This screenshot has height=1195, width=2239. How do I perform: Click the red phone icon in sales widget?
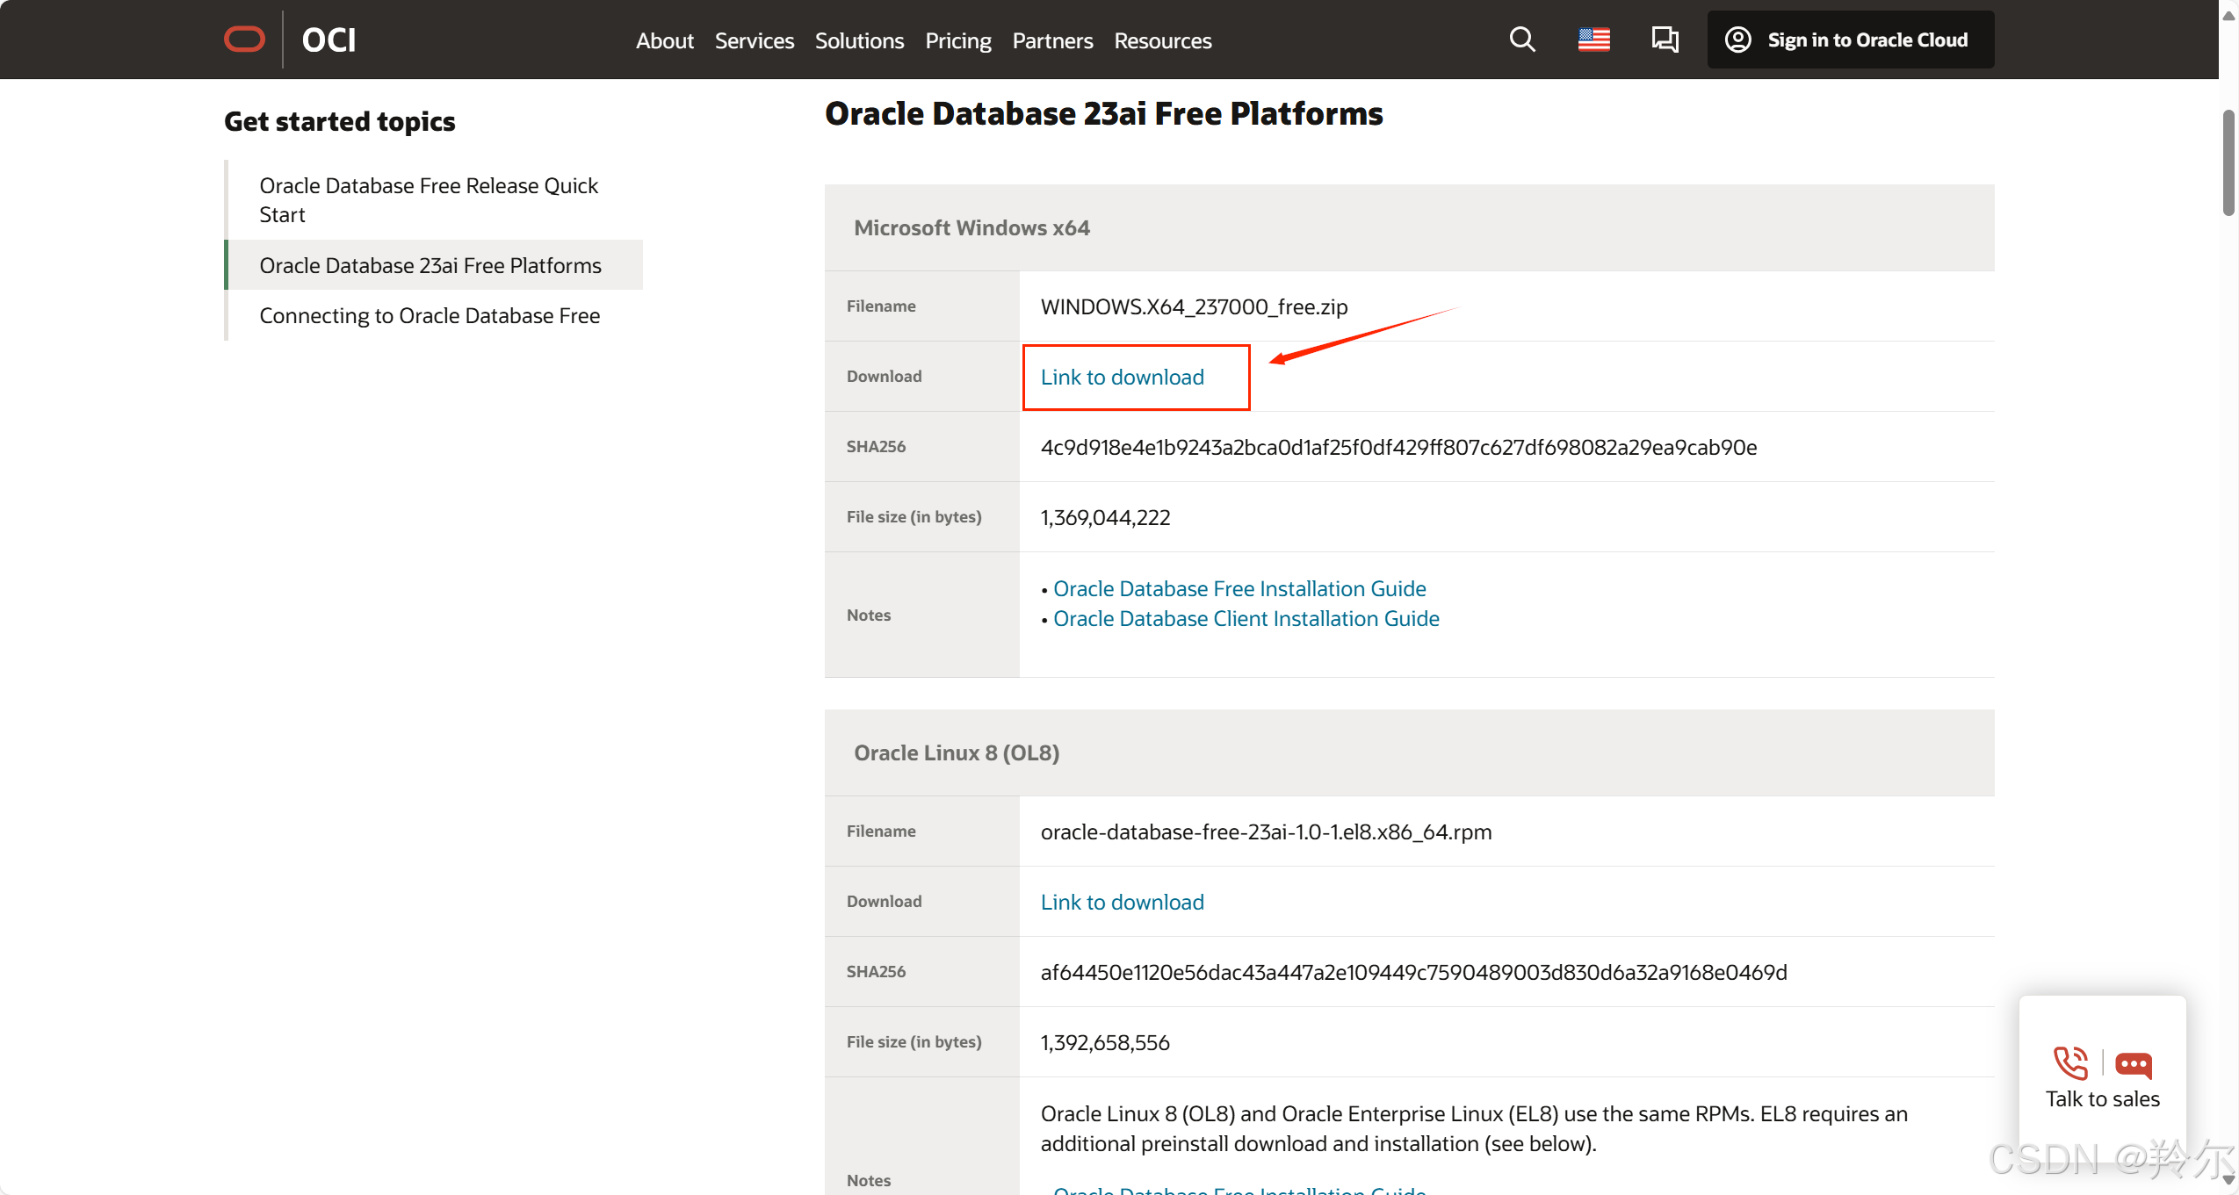coord(2070,1062)
